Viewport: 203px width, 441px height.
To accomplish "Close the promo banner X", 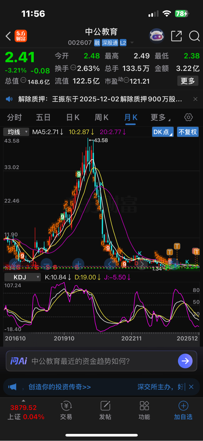I will [x=191, y=387].
